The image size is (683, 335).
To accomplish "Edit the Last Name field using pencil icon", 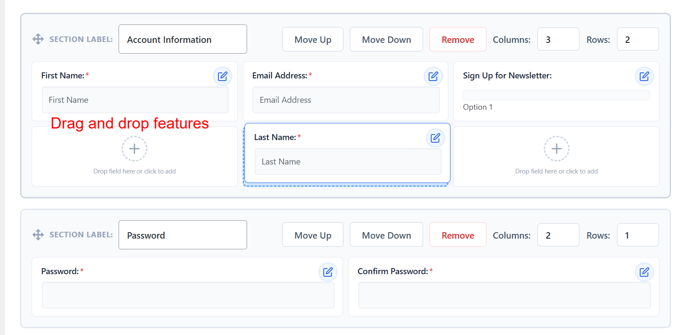I will 435,138.
